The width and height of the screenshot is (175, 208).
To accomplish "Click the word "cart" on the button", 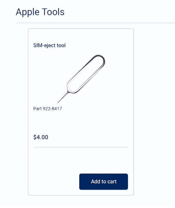I will pos(112,181).
